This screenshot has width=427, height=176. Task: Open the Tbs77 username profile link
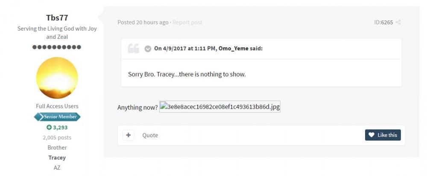point(57,18)
